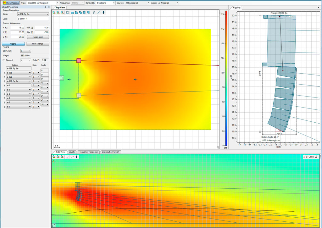Click the Rigging button in Object Properties
322x228 pixels.
13,44
